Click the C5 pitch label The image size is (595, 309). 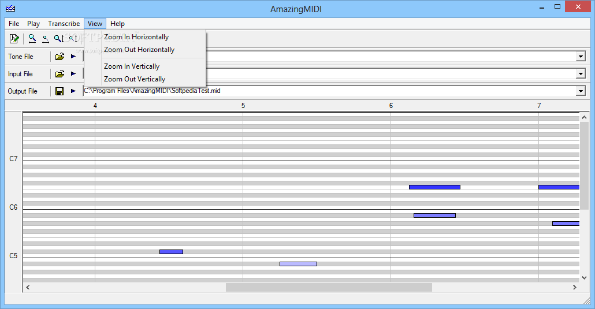[x=13, y=256]
